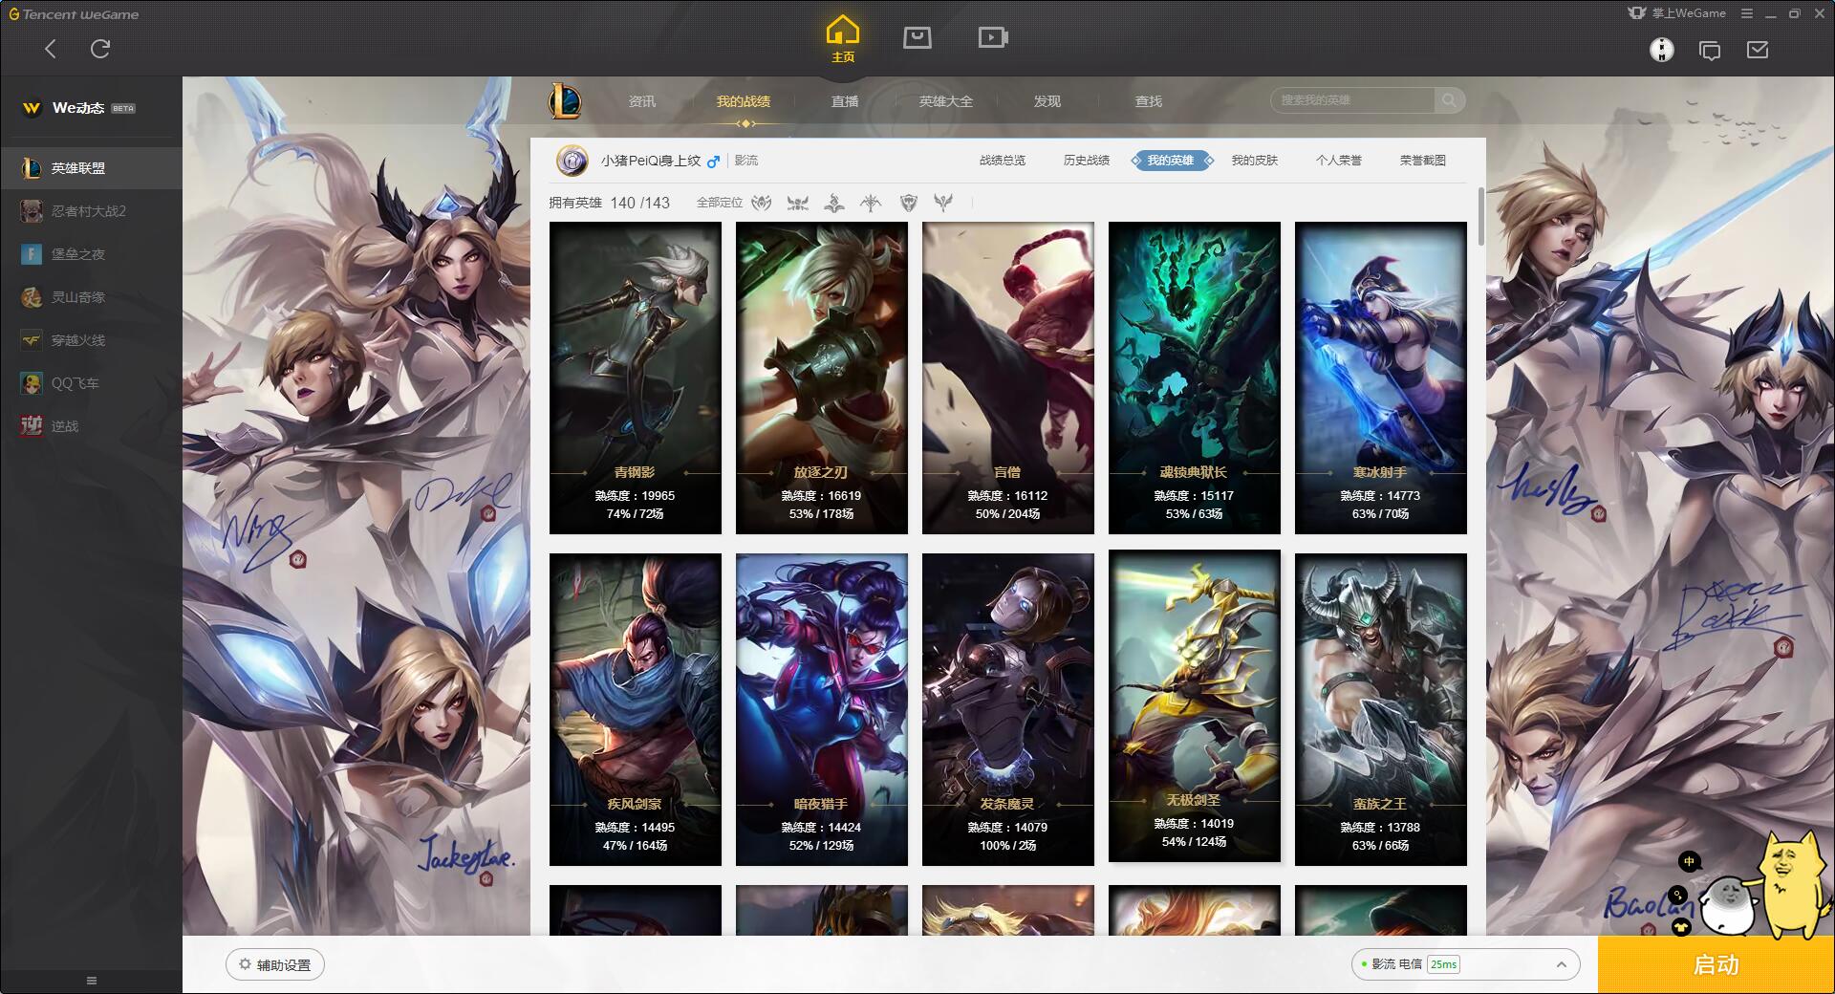The height and width of the screenshot is (994, 1835).
Task: Open the 发条魔灵 hero card
Action: click(1008, 709)
